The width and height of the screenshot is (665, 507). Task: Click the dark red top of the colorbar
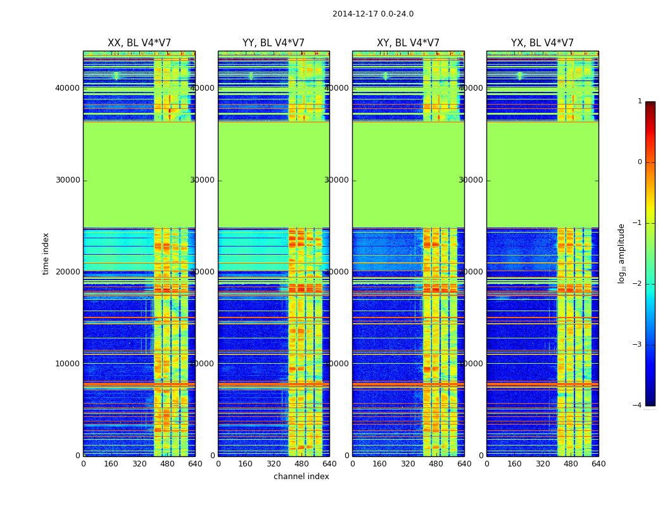point(650,105)
